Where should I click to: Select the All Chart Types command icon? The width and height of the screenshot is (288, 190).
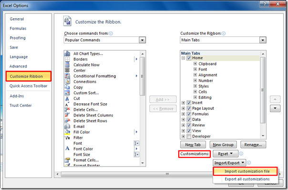point(67,53)
